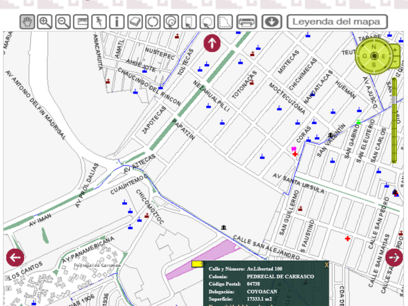This screenshot has height=306, width=408.
Task: Activate the zoom out magnifier tool
Action: tap(63, 22)
